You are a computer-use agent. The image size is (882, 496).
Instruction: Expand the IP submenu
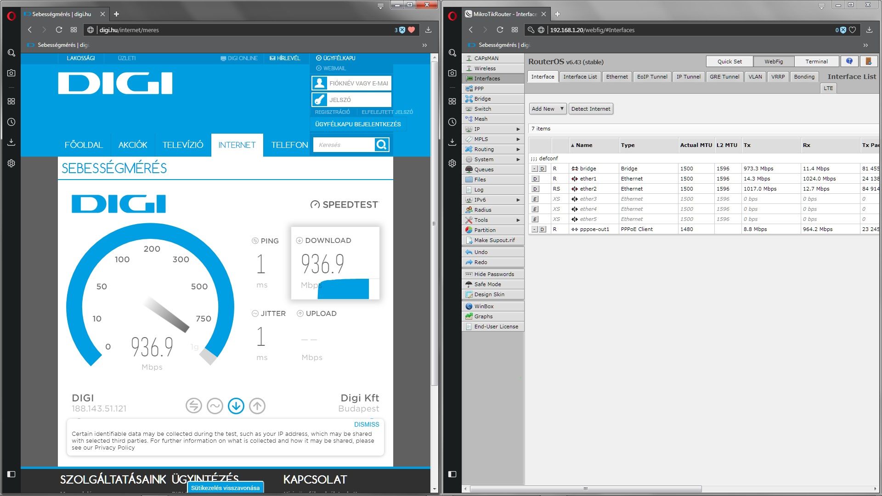(x=493, y=129)
